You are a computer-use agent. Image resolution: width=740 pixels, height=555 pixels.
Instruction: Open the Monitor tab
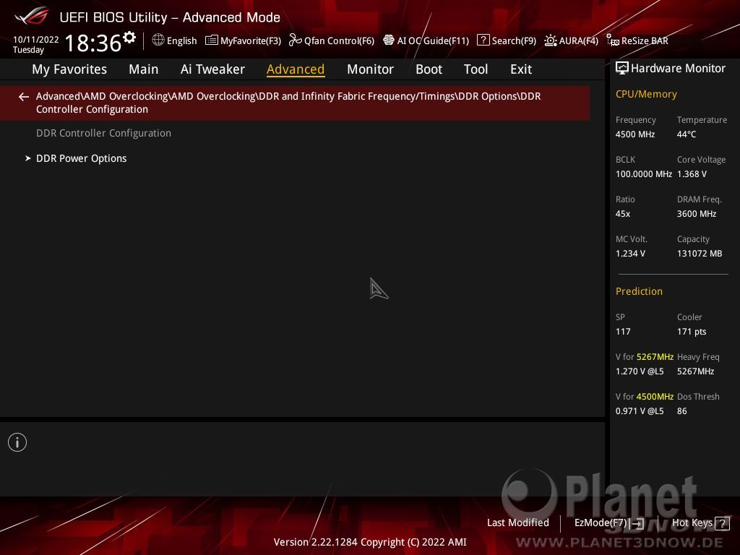point(370,69)
